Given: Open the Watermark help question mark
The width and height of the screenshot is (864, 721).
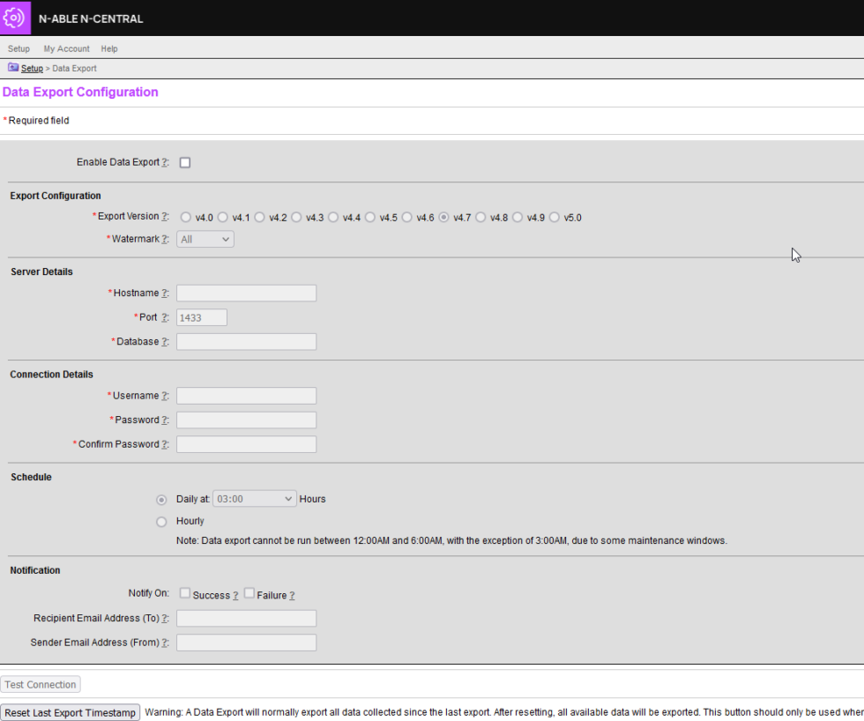Looking at the screenshot, I should point(164,239).
